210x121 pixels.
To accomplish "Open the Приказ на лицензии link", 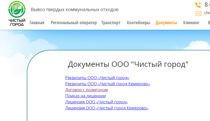I will 85,96.
